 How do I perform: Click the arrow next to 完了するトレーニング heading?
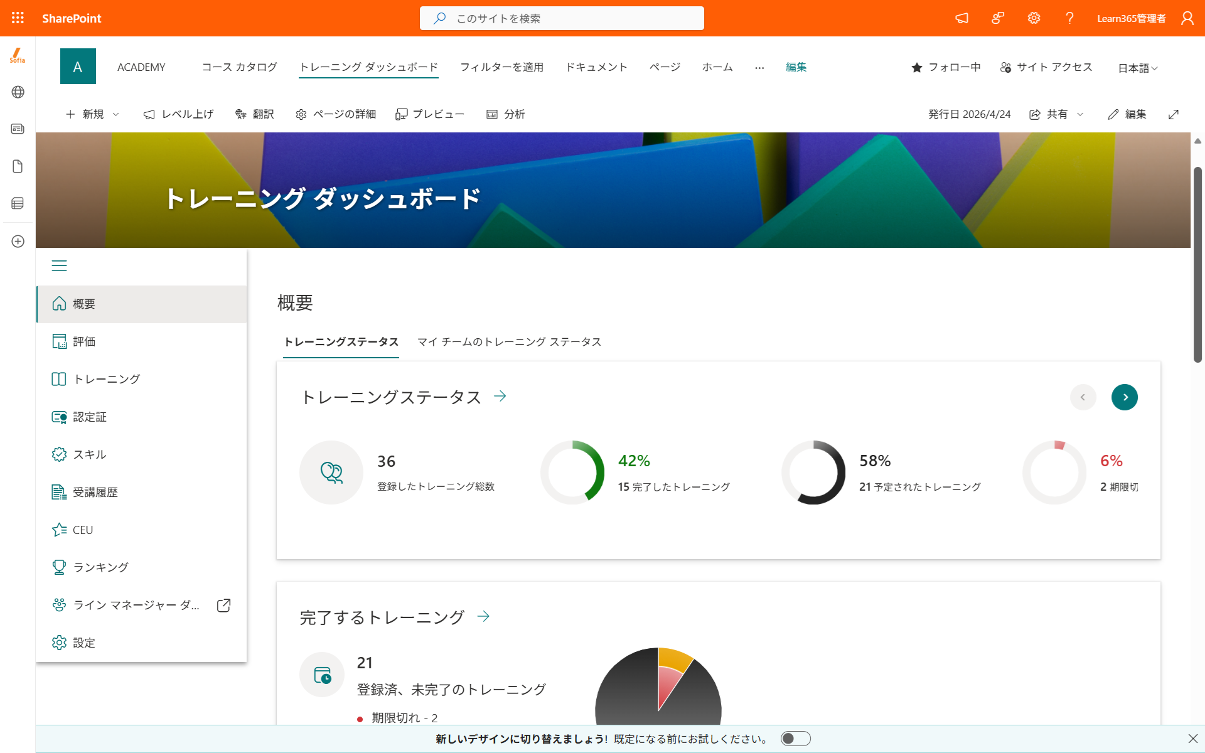[483, 616]
